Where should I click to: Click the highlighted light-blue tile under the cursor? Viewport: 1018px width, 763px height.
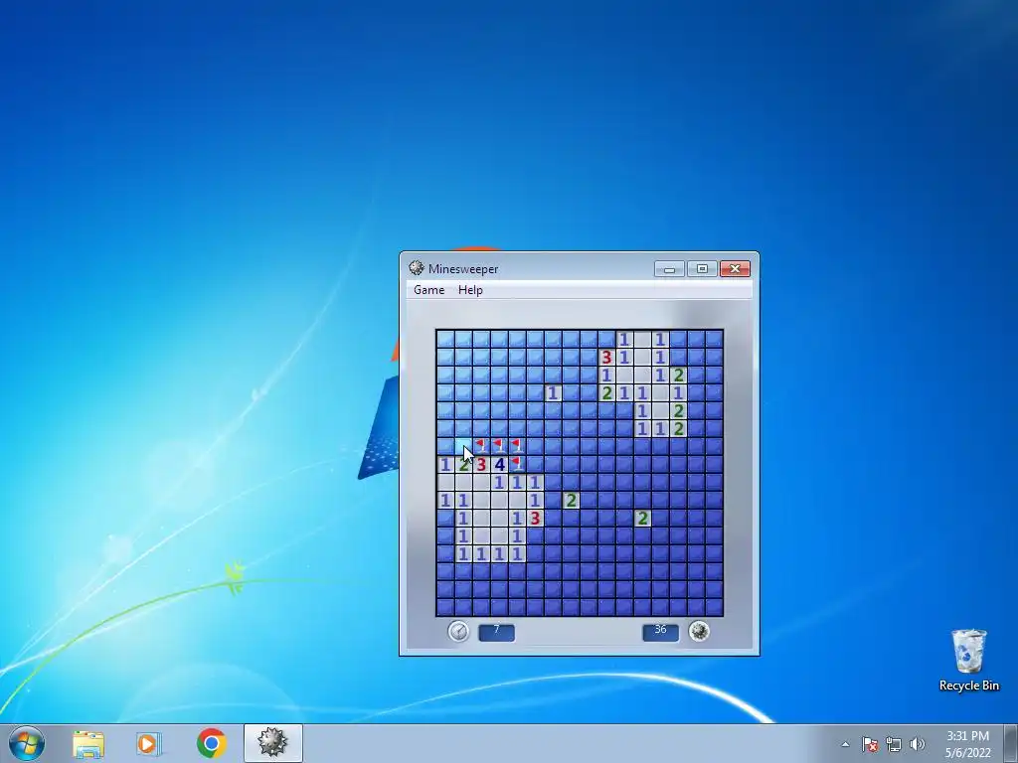463,446
